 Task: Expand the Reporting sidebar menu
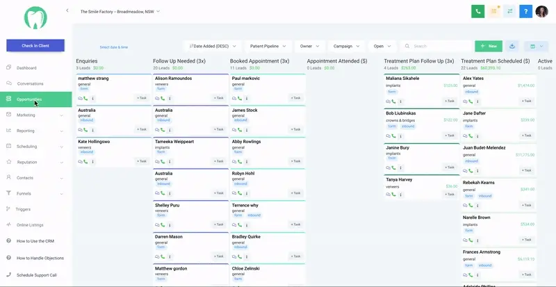pos(35,131)
